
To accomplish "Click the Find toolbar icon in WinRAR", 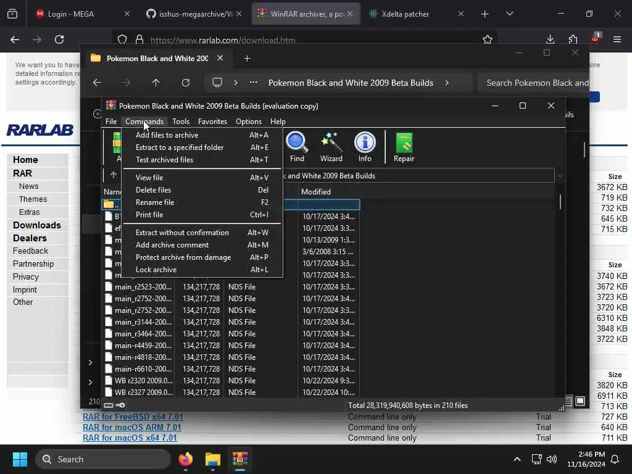I will pyautogui.click(x=297, y=147).
